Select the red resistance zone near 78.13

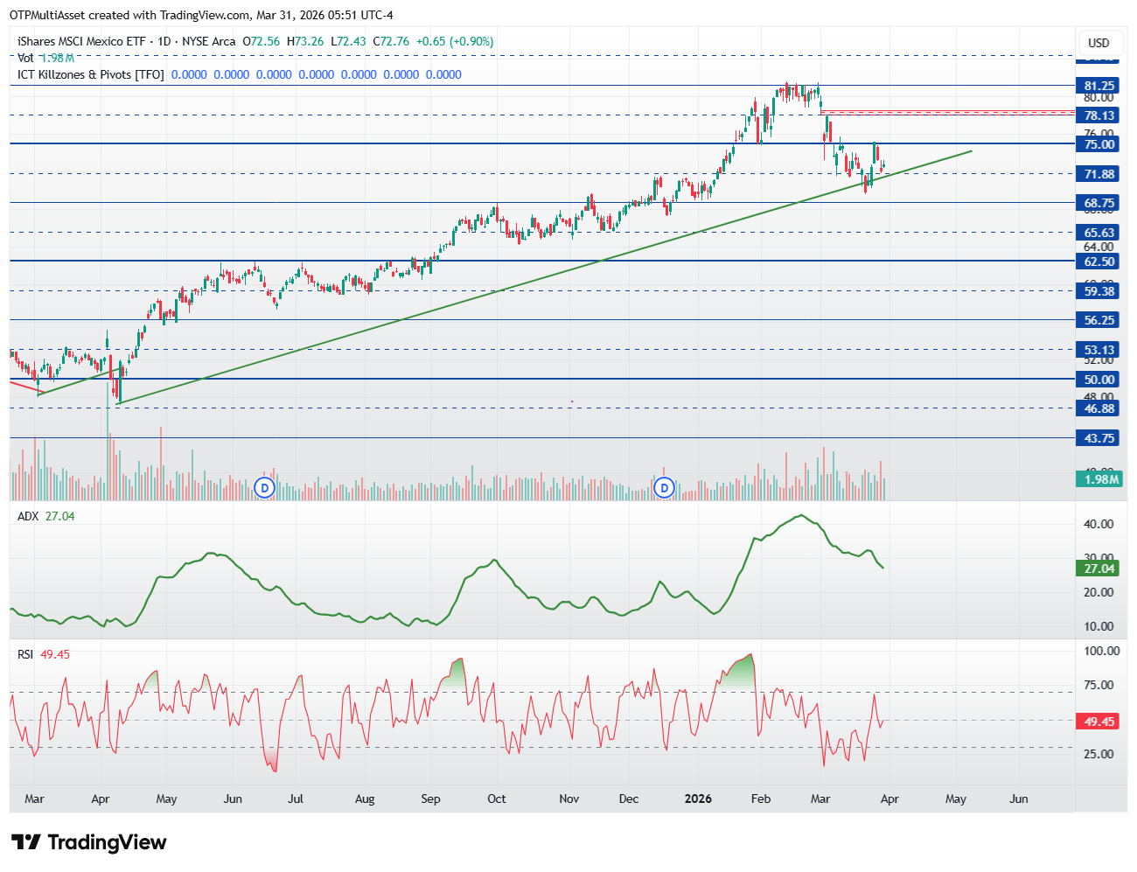(949, 112)
